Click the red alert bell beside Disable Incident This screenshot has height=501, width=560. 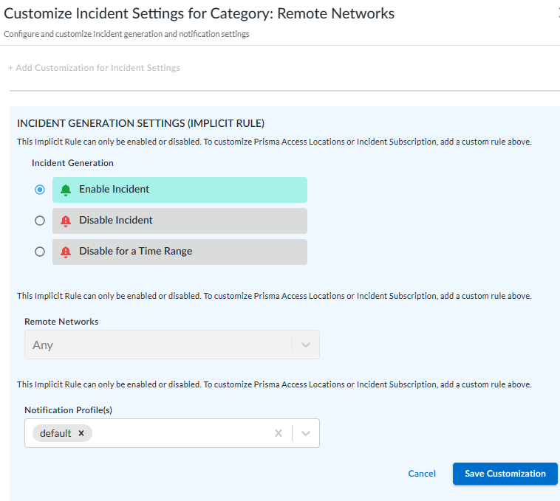pos(66,221)
